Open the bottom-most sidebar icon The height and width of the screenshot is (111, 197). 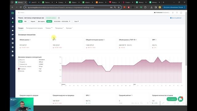click(x=13, y=55)
